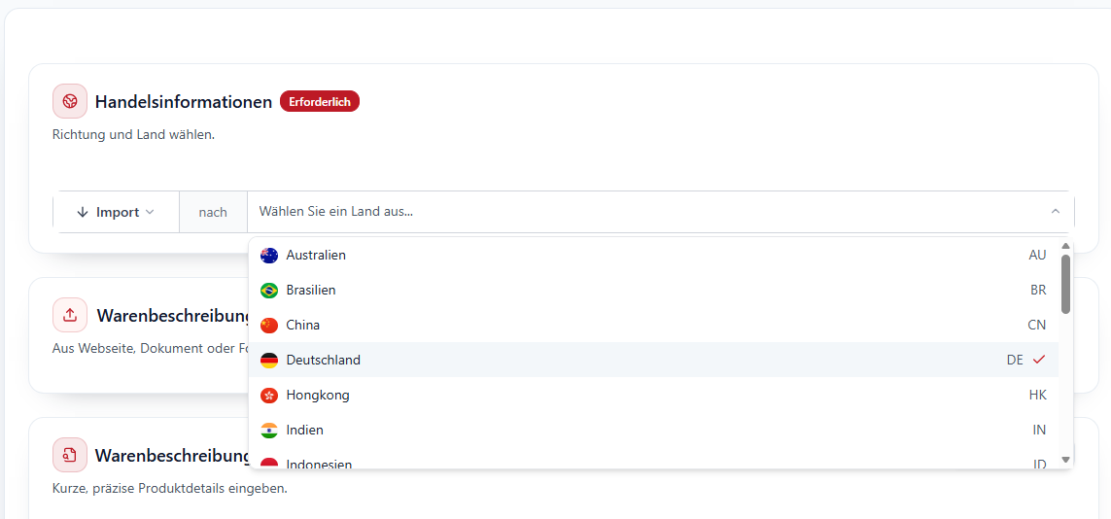Click the down arrow icon beside Import

83,212
